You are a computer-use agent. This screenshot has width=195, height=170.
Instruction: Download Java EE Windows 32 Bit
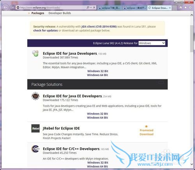(97, 114)
